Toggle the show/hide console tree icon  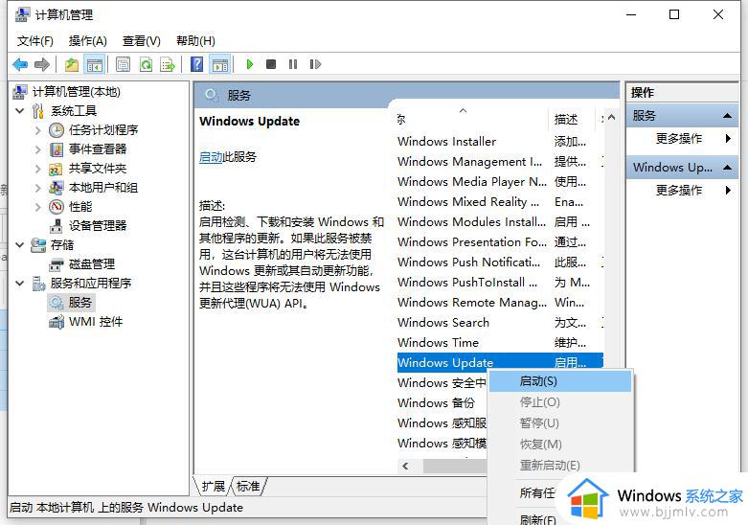[x=95, y=64]
